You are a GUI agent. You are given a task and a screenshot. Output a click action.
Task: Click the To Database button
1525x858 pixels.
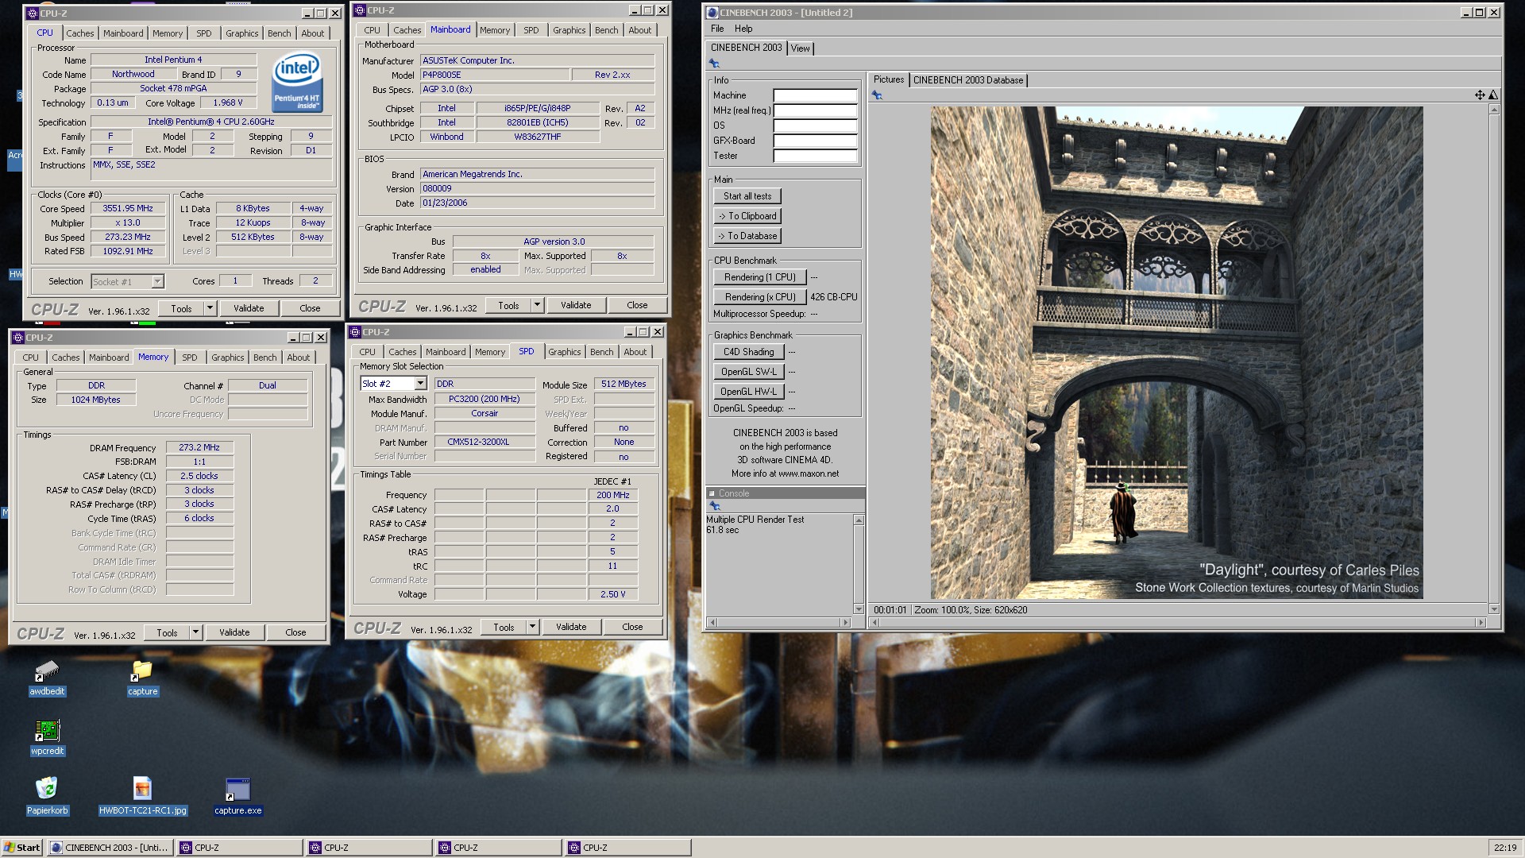point(747,236)
